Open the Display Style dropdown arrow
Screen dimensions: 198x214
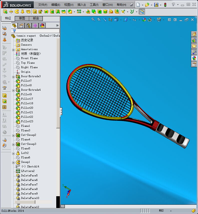130,20
